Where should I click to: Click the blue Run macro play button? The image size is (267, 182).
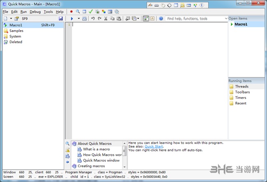pyautogui.click(x=72, y=19)
